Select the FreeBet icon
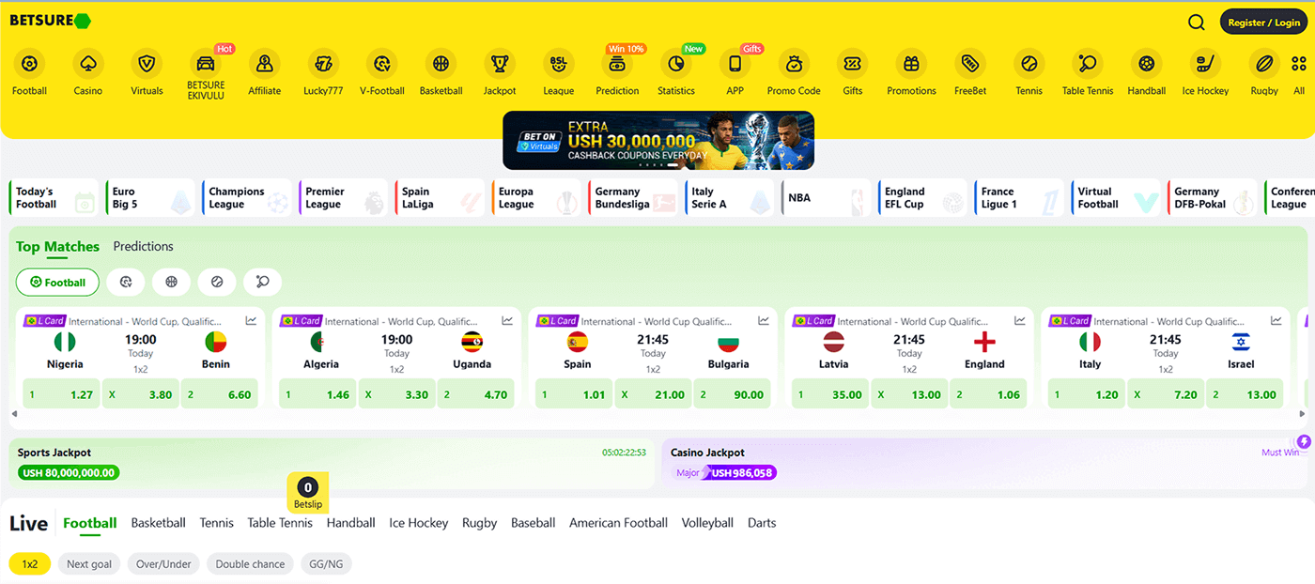The image size is (1315, 584). pyautogui.click(x=970, y=64)
